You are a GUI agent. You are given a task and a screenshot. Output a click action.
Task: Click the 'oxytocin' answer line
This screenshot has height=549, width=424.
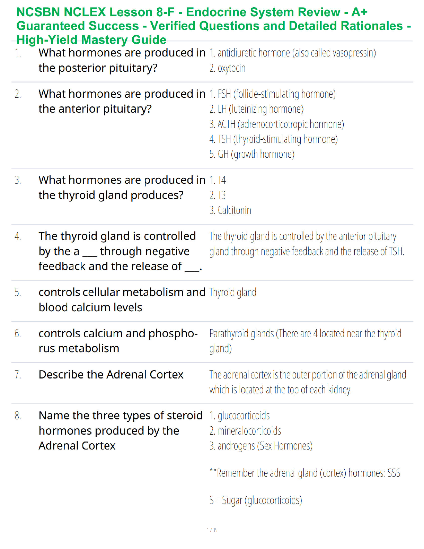(x=228, y=68)
